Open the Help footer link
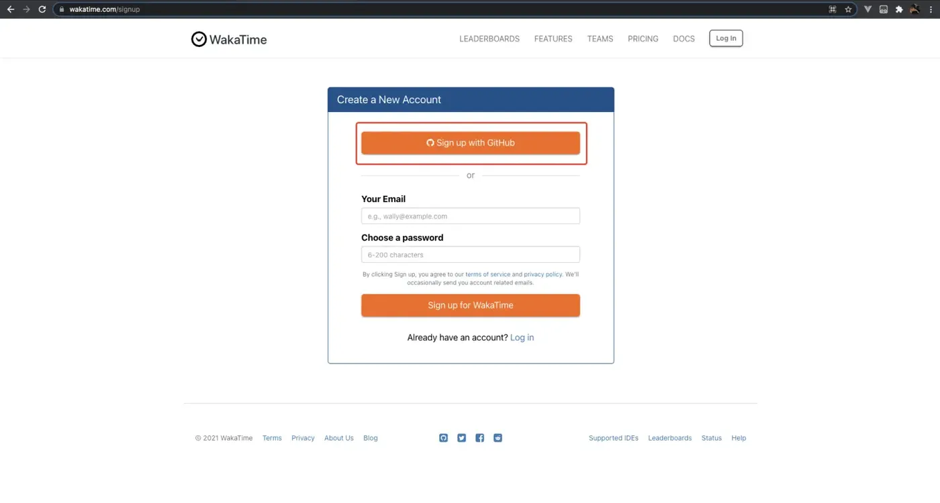The width and height of the screenshot is (940, 503). coord(739,438)
